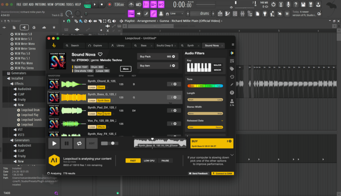Click the browser plugin database speaker icon

pos(24,27)
